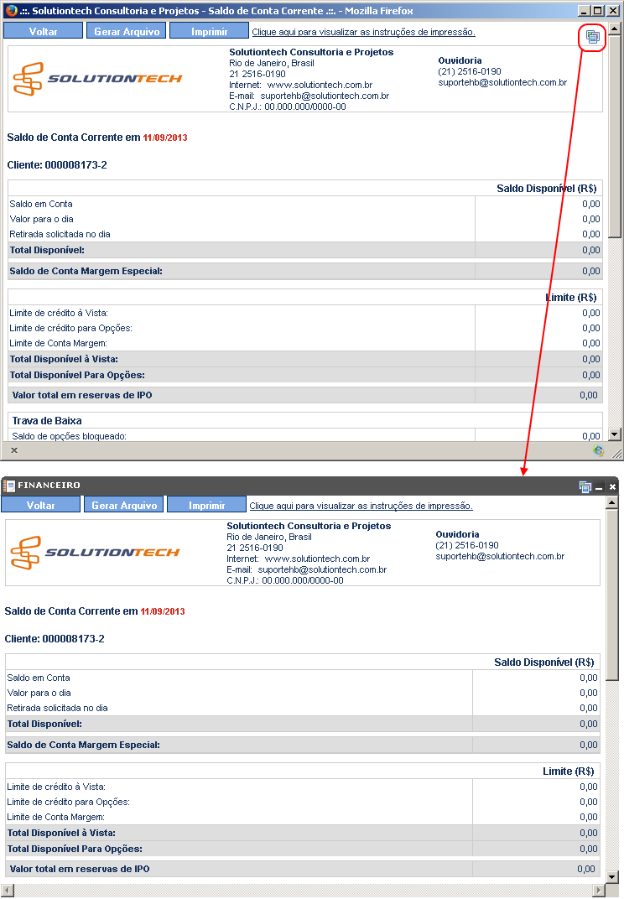Image resolution: width=624 pixels, height=899 pixels.
Task: Click Imprimir in Financeiro panel
Action: click(x=207, y=505)
